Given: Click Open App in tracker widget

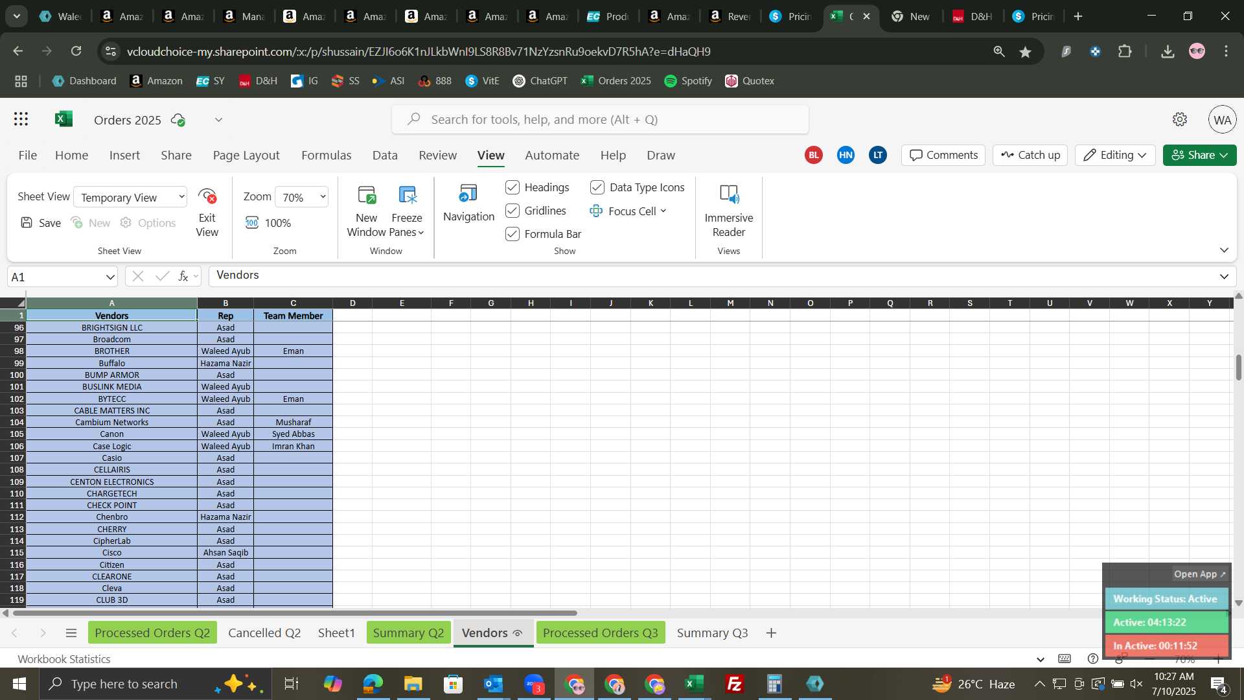Looking at the screenshot, I should tap(1199, 574).
